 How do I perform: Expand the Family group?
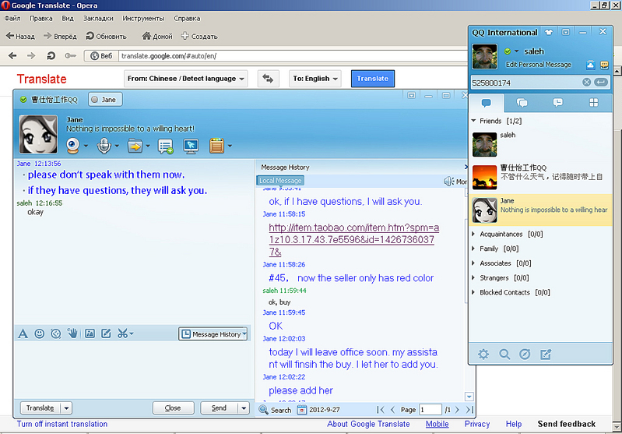[473, 249]
